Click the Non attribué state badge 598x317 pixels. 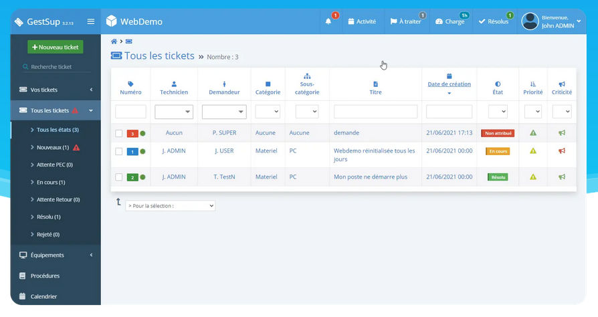click(x=498, y=133)
